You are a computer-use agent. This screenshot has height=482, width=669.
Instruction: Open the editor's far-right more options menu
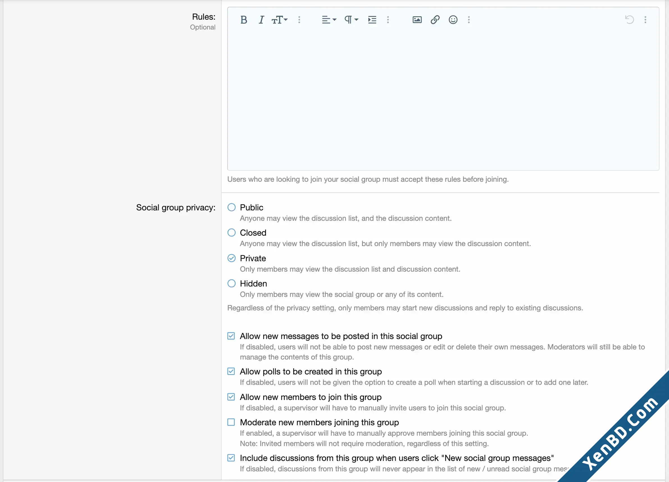click(645, 20)
